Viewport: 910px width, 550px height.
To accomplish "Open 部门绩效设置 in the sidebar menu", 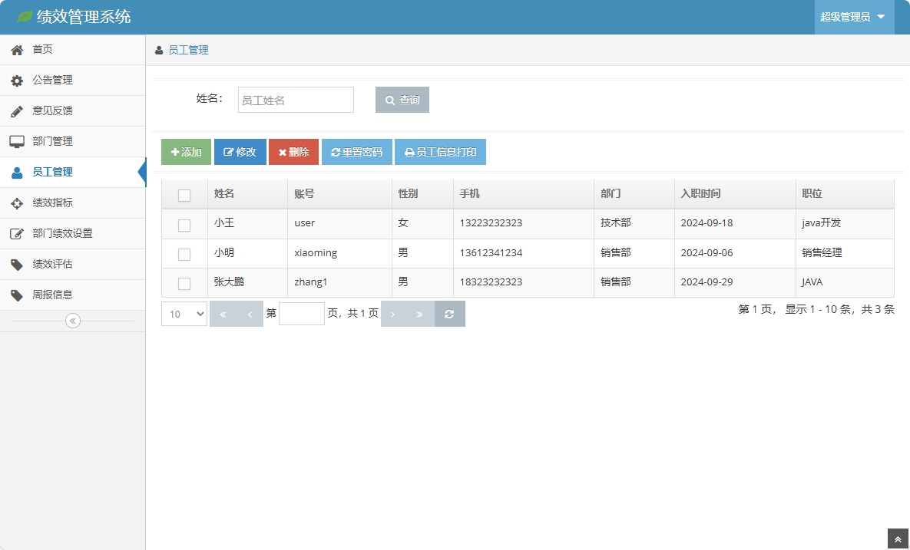I will (62, 234).
